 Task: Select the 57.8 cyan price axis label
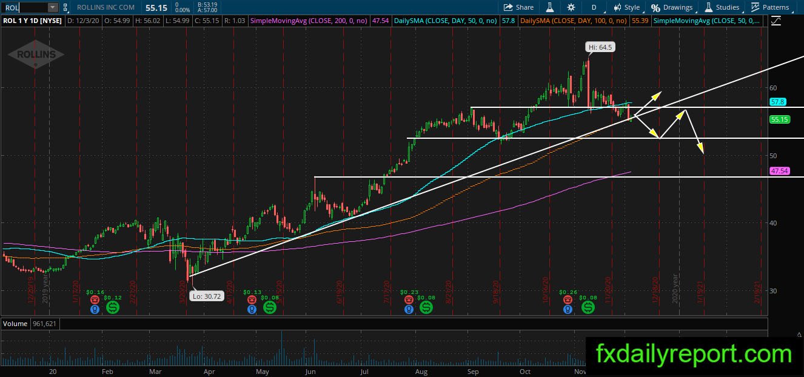(x=778, y=102)
